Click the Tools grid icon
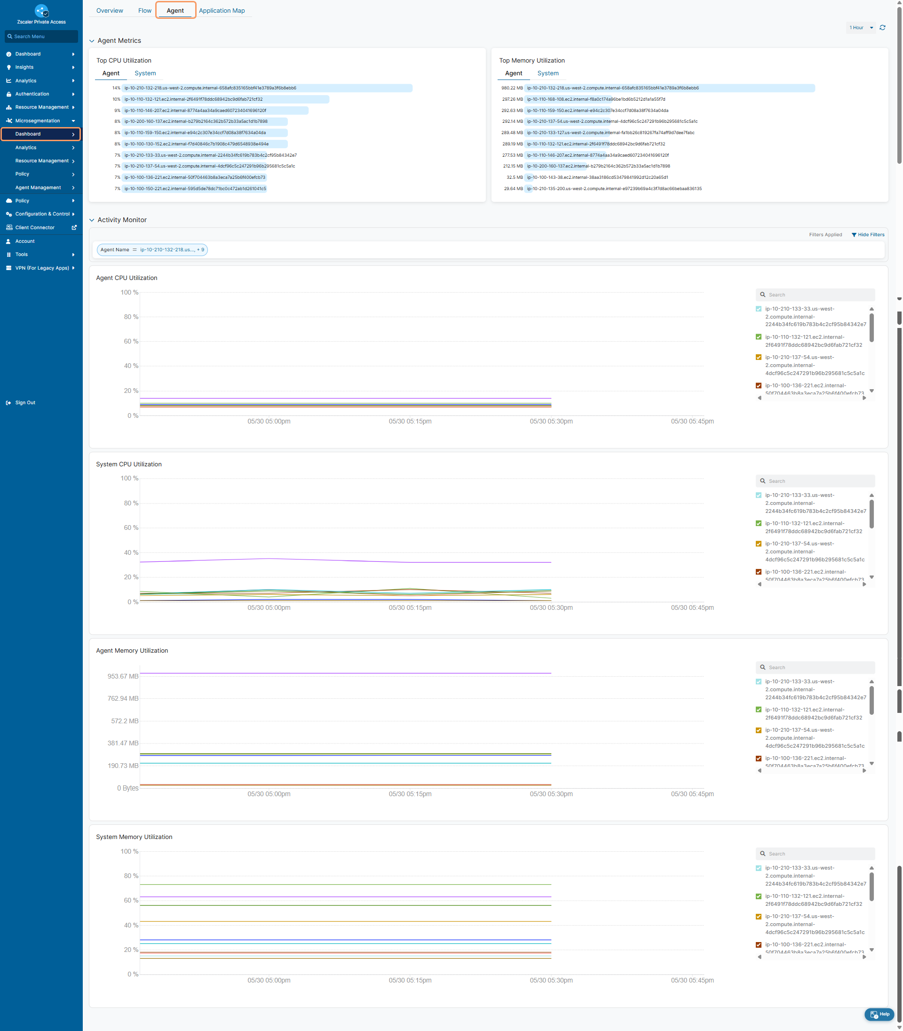The height and width of the screenshot is (1031, 903). (8, 255)
